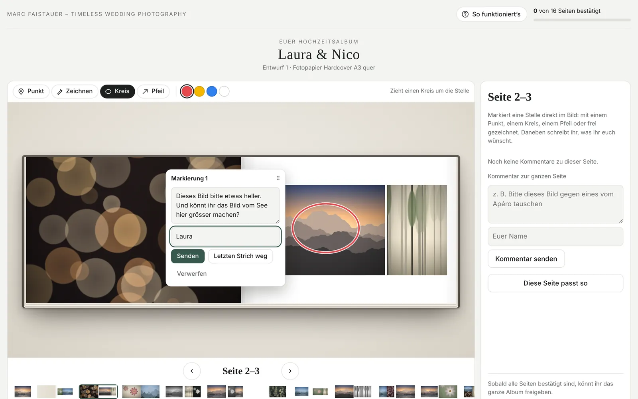Open the So funktioniert's help

tap(492, 14)
